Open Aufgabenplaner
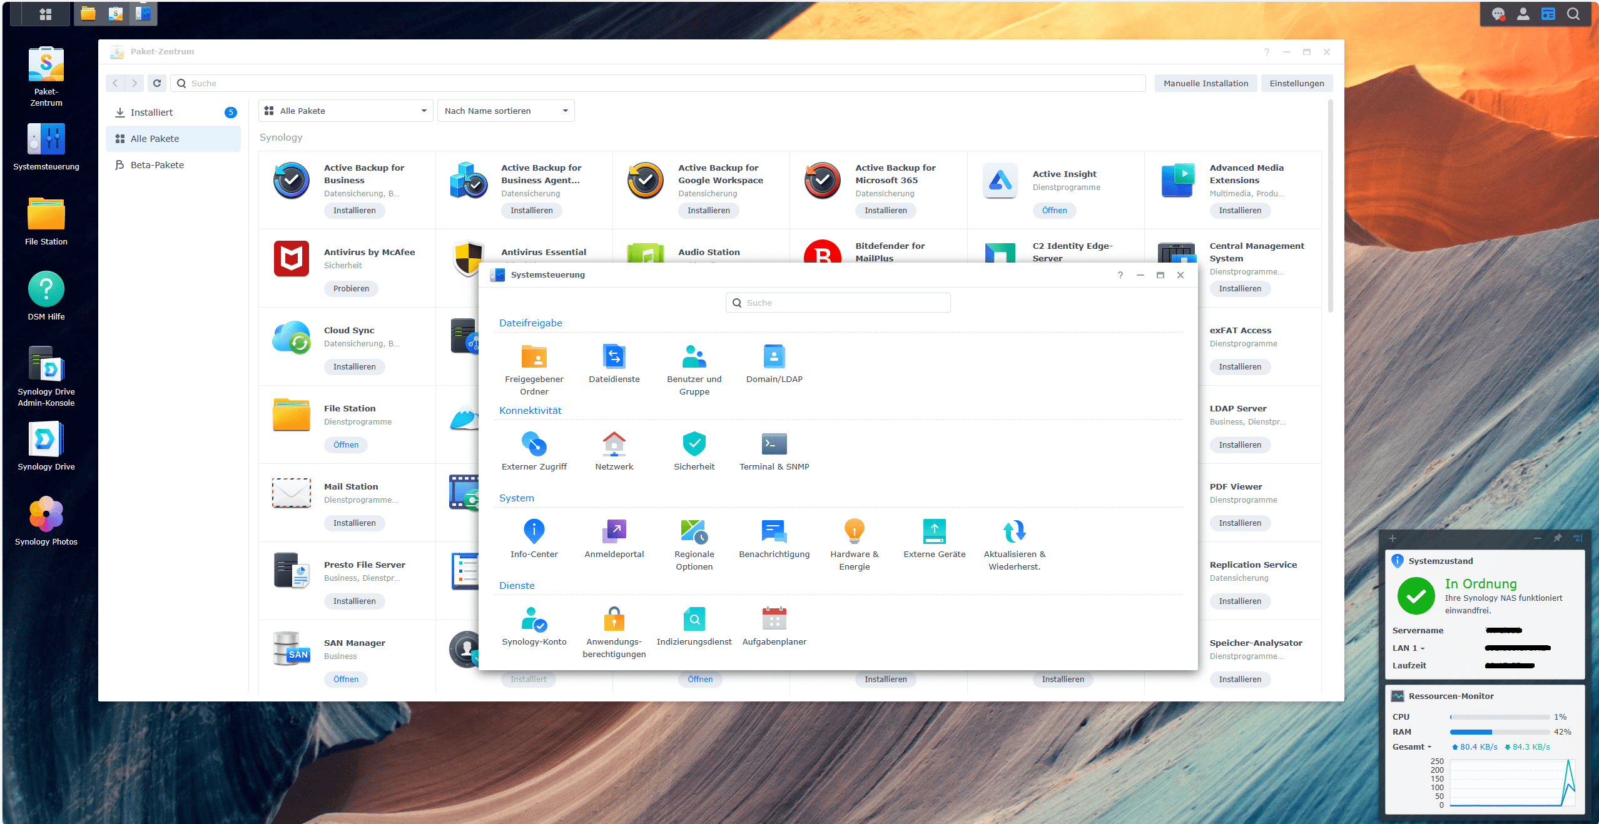Viewport: 1599px width, 824px height. point(774,626)
